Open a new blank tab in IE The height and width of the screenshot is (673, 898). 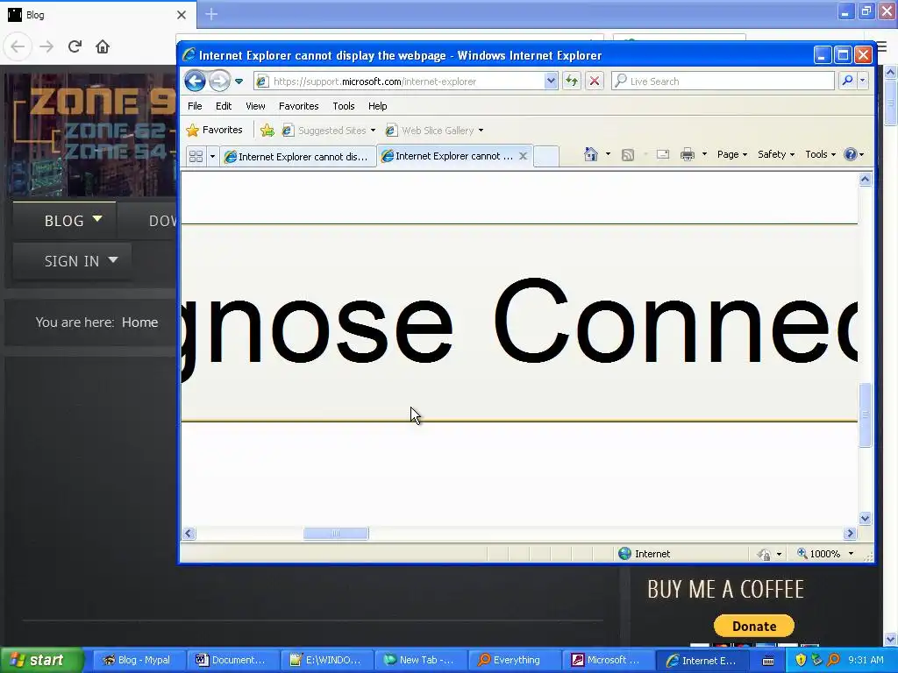tap(545, 156)
